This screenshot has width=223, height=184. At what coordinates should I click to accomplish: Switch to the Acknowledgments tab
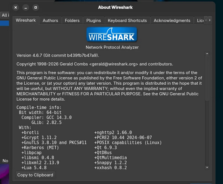click(x=172, y=21)
